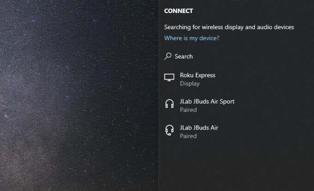Open the 'Where is my device?' link
This screenshot has height=191, width=314.
pos(192,38)
